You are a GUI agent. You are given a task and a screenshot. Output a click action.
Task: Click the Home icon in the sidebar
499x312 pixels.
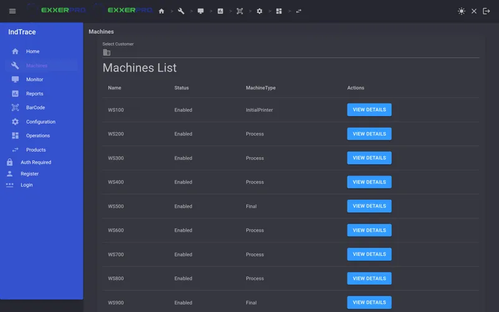[15, 51]
